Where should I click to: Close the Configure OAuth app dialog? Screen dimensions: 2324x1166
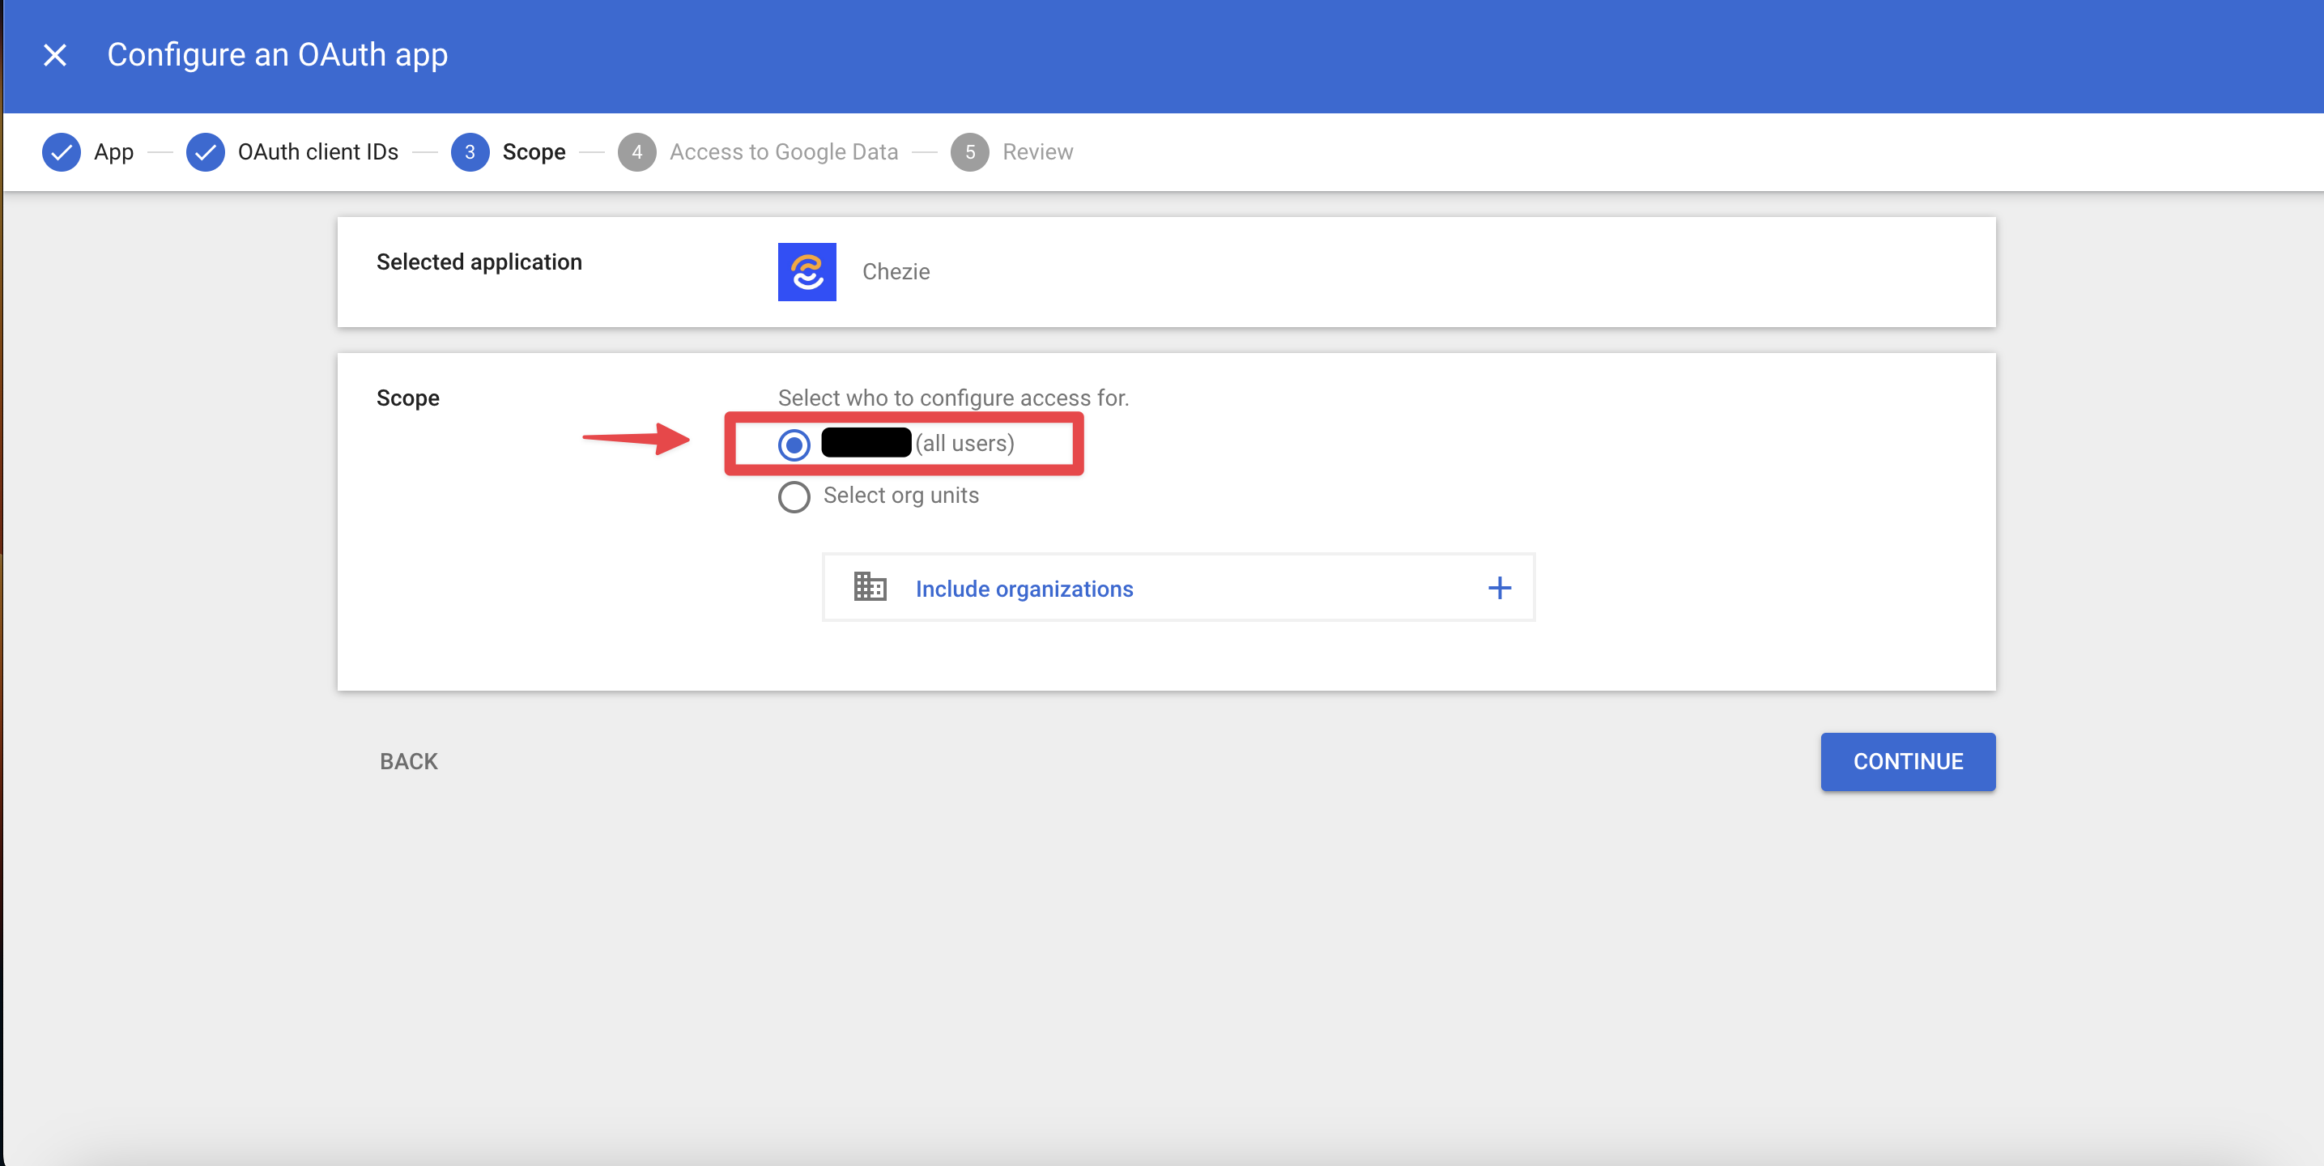(x=55, y=55)
